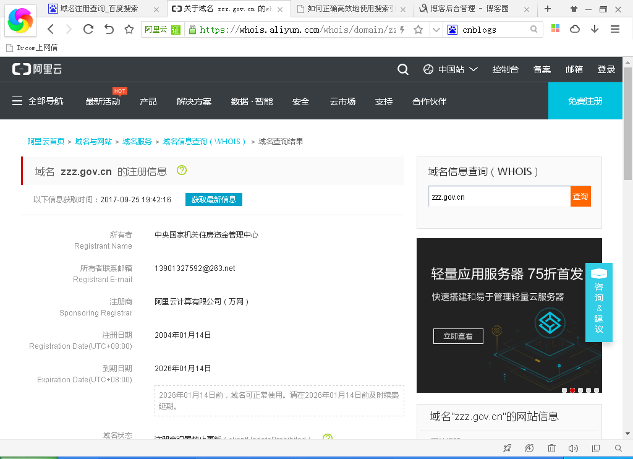Open the 解决方案 menu item
Screen dimensions: 633x459
pyautogui.click(x=193, y=101)
